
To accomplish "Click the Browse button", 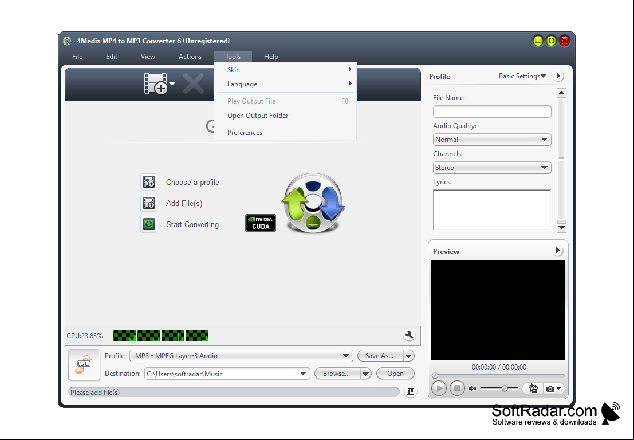I will [x=337, y=374].
